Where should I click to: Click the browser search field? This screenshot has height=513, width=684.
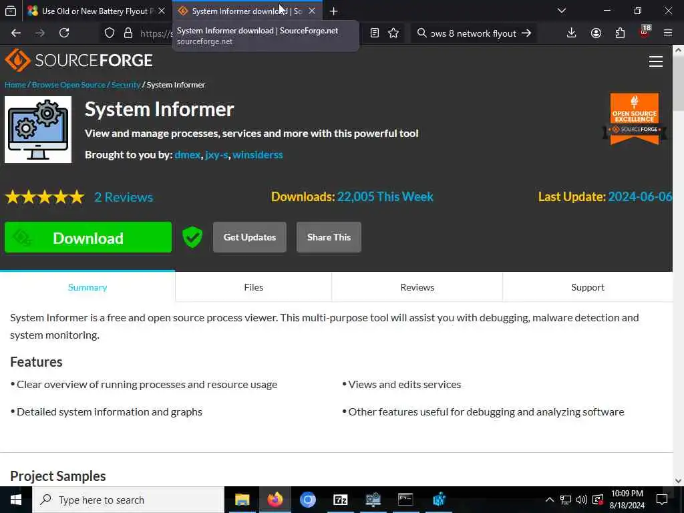pos(474,33)
